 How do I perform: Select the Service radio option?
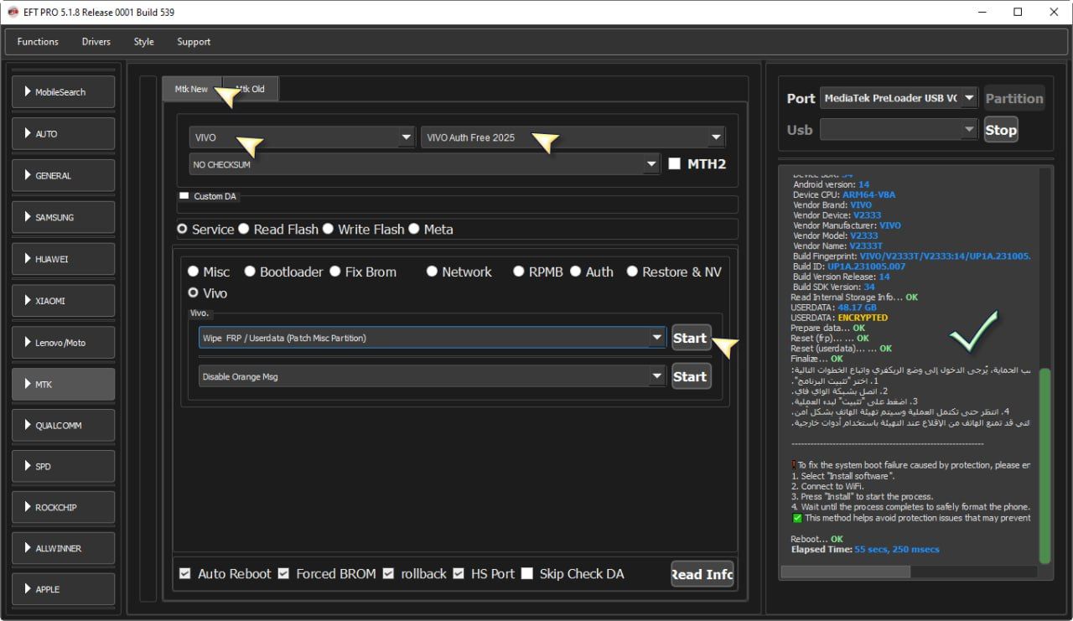[x=182, y=229]
